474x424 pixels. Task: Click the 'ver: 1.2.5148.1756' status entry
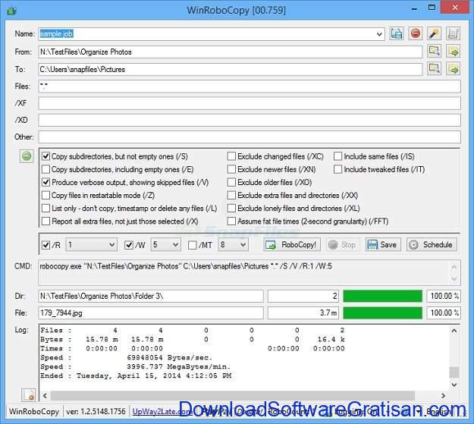[x=96, y=412]
